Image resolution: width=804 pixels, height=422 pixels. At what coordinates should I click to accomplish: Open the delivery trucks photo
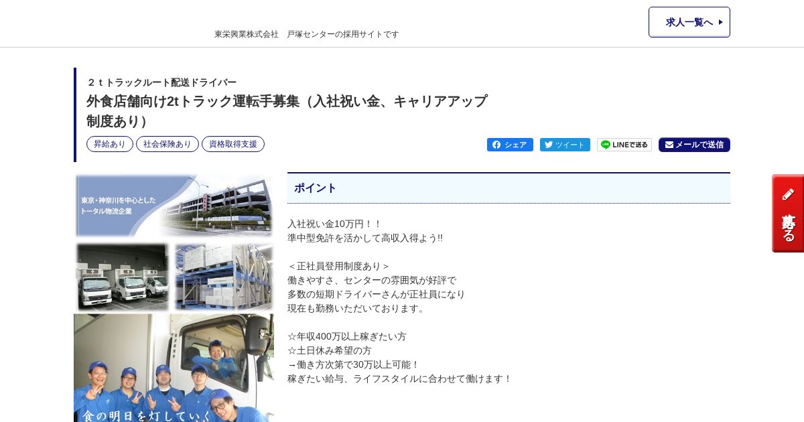click(122, 277)
